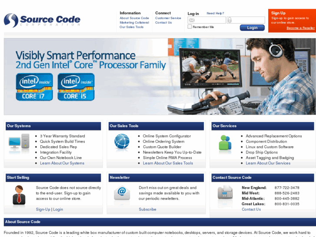Screen dimensions: 316x237
Task: Click the blue Login button
Action: (252, 28)
